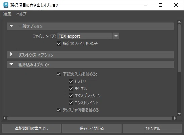Minimize the 選択項目の書き出しオプション window
The image size is (184, 135).
click(145, 5)
